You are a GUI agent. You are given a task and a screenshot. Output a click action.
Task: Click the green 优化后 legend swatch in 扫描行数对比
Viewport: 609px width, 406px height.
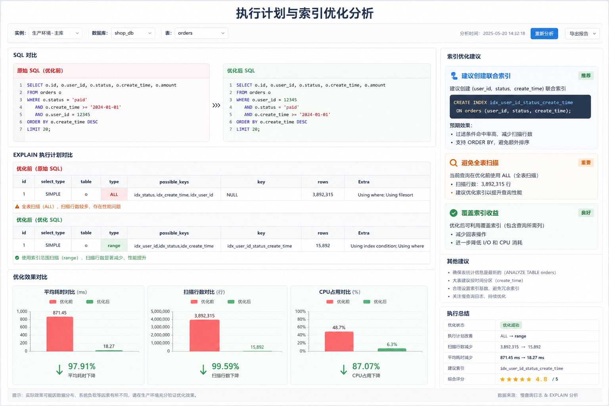pos(231,302)
